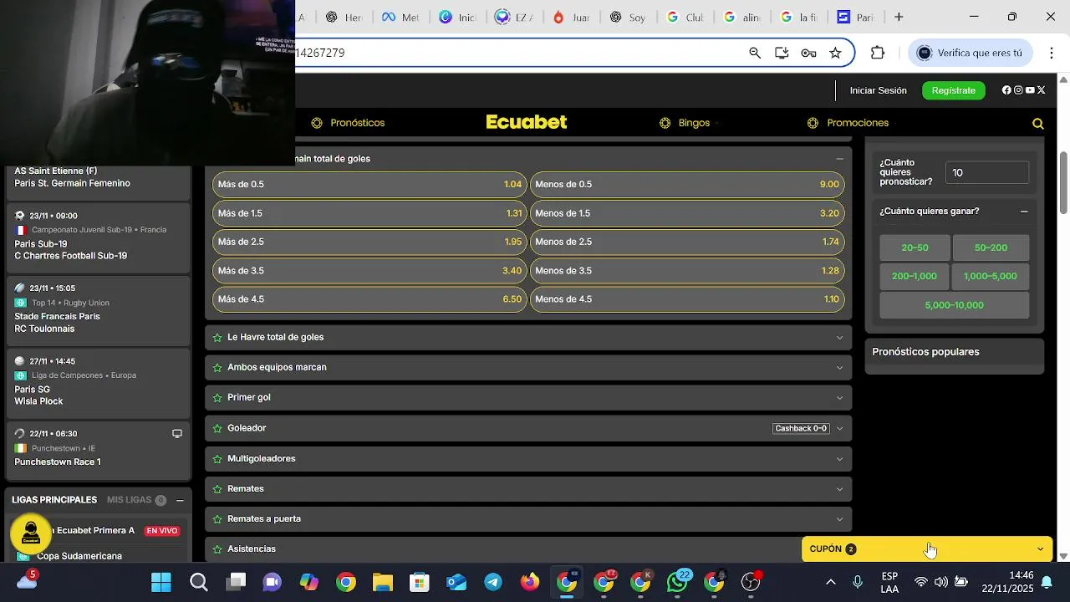
Task: Favorite the Remates market star
Action: 217,488
